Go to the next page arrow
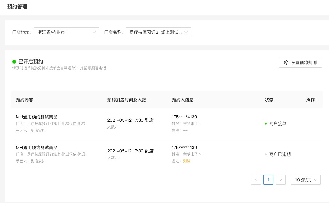This screenshot has width=329, height=203. point(281,180)
